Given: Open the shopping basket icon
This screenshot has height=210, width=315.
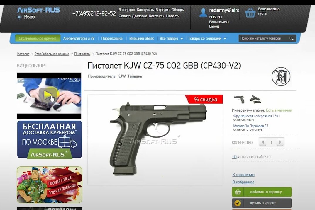Looking at the screenshot, I should coord(250,13).
